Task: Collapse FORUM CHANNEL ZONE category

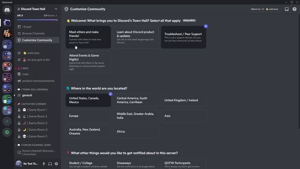Action: point(33,145)
